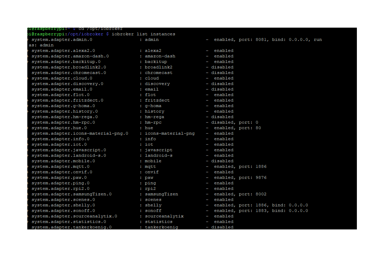Click on 'system.adapter.alexa2.0' row text
Viewport: 388px width, 274px height.
(x=63, y=51)
